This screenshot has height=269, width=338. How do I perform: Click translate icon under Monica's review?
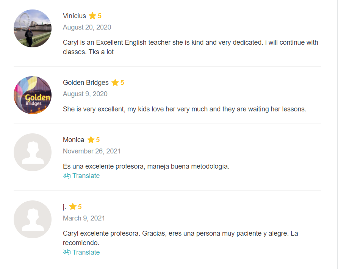pos(67,176)
